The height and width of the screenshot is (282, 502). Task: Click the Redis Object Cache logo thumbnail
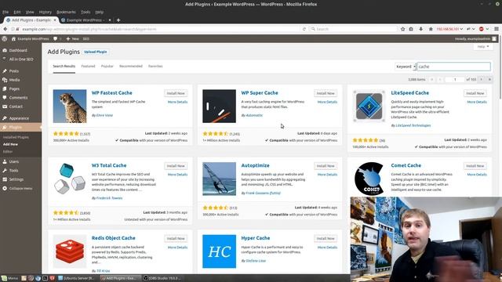(x=70, y=251)
